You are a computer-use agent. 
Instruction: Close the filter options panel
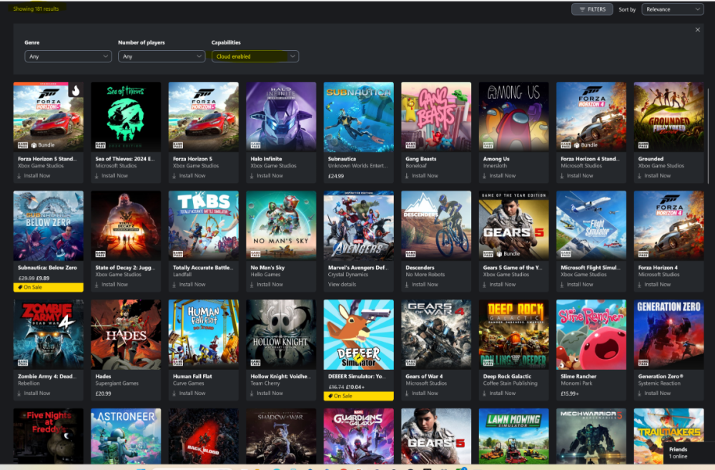(x=698, y=29)
